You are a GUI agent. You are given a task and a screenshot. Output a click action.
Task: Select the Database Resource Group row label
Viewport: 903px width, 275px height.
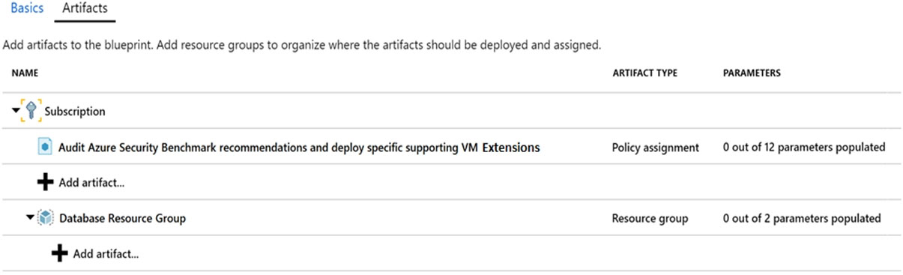tap(123, 218)
